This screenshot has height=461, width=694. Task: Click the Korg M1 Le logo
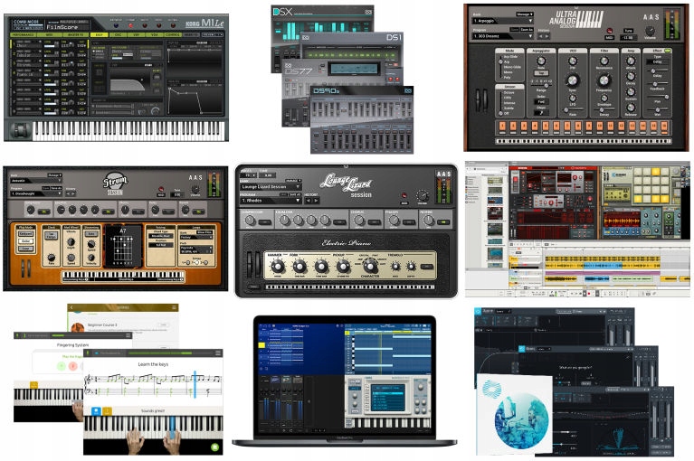point(204,24)
